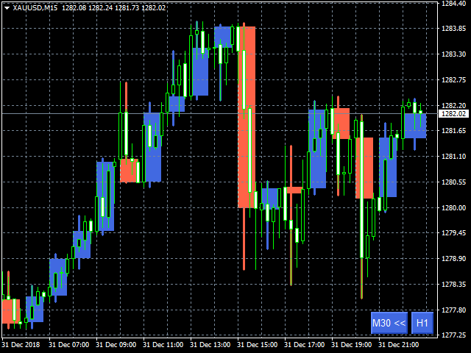
Task: Click the 1278.90 price scale label
Action: (453, 258)
